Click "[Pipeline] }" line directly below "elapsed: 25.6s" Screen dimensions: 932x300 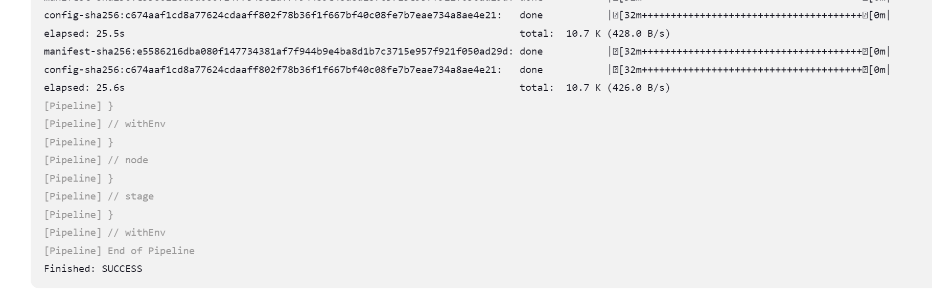tap(79, 106)
